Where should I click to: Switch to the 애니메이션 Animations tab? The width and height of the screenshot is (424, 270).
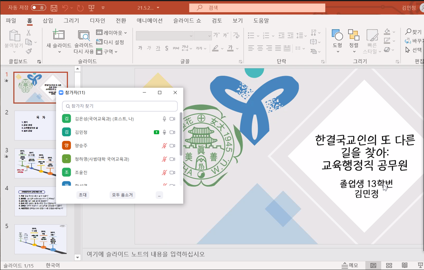tap(149, 21)
